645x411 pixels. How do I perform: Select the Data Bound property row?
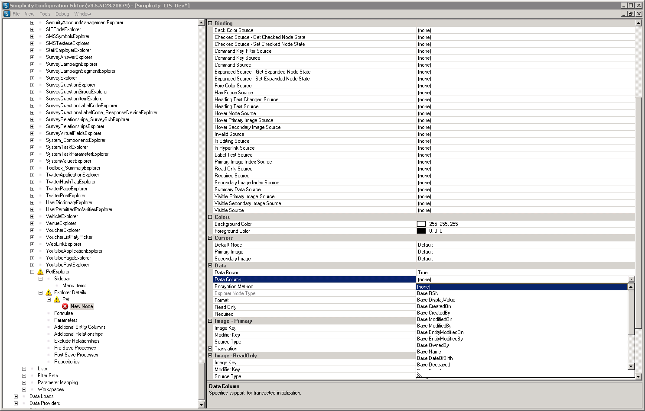tap(314, 273)
